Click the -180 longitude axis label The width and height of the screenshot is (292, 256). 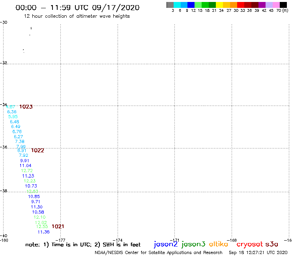pos(4,240)
